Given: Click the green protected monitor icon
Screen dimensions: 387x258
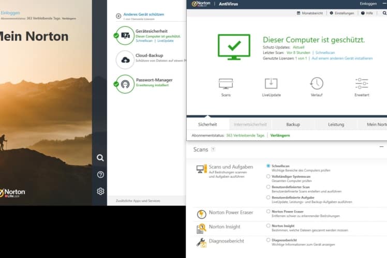Looking at the screenshot, I should 234,47.
